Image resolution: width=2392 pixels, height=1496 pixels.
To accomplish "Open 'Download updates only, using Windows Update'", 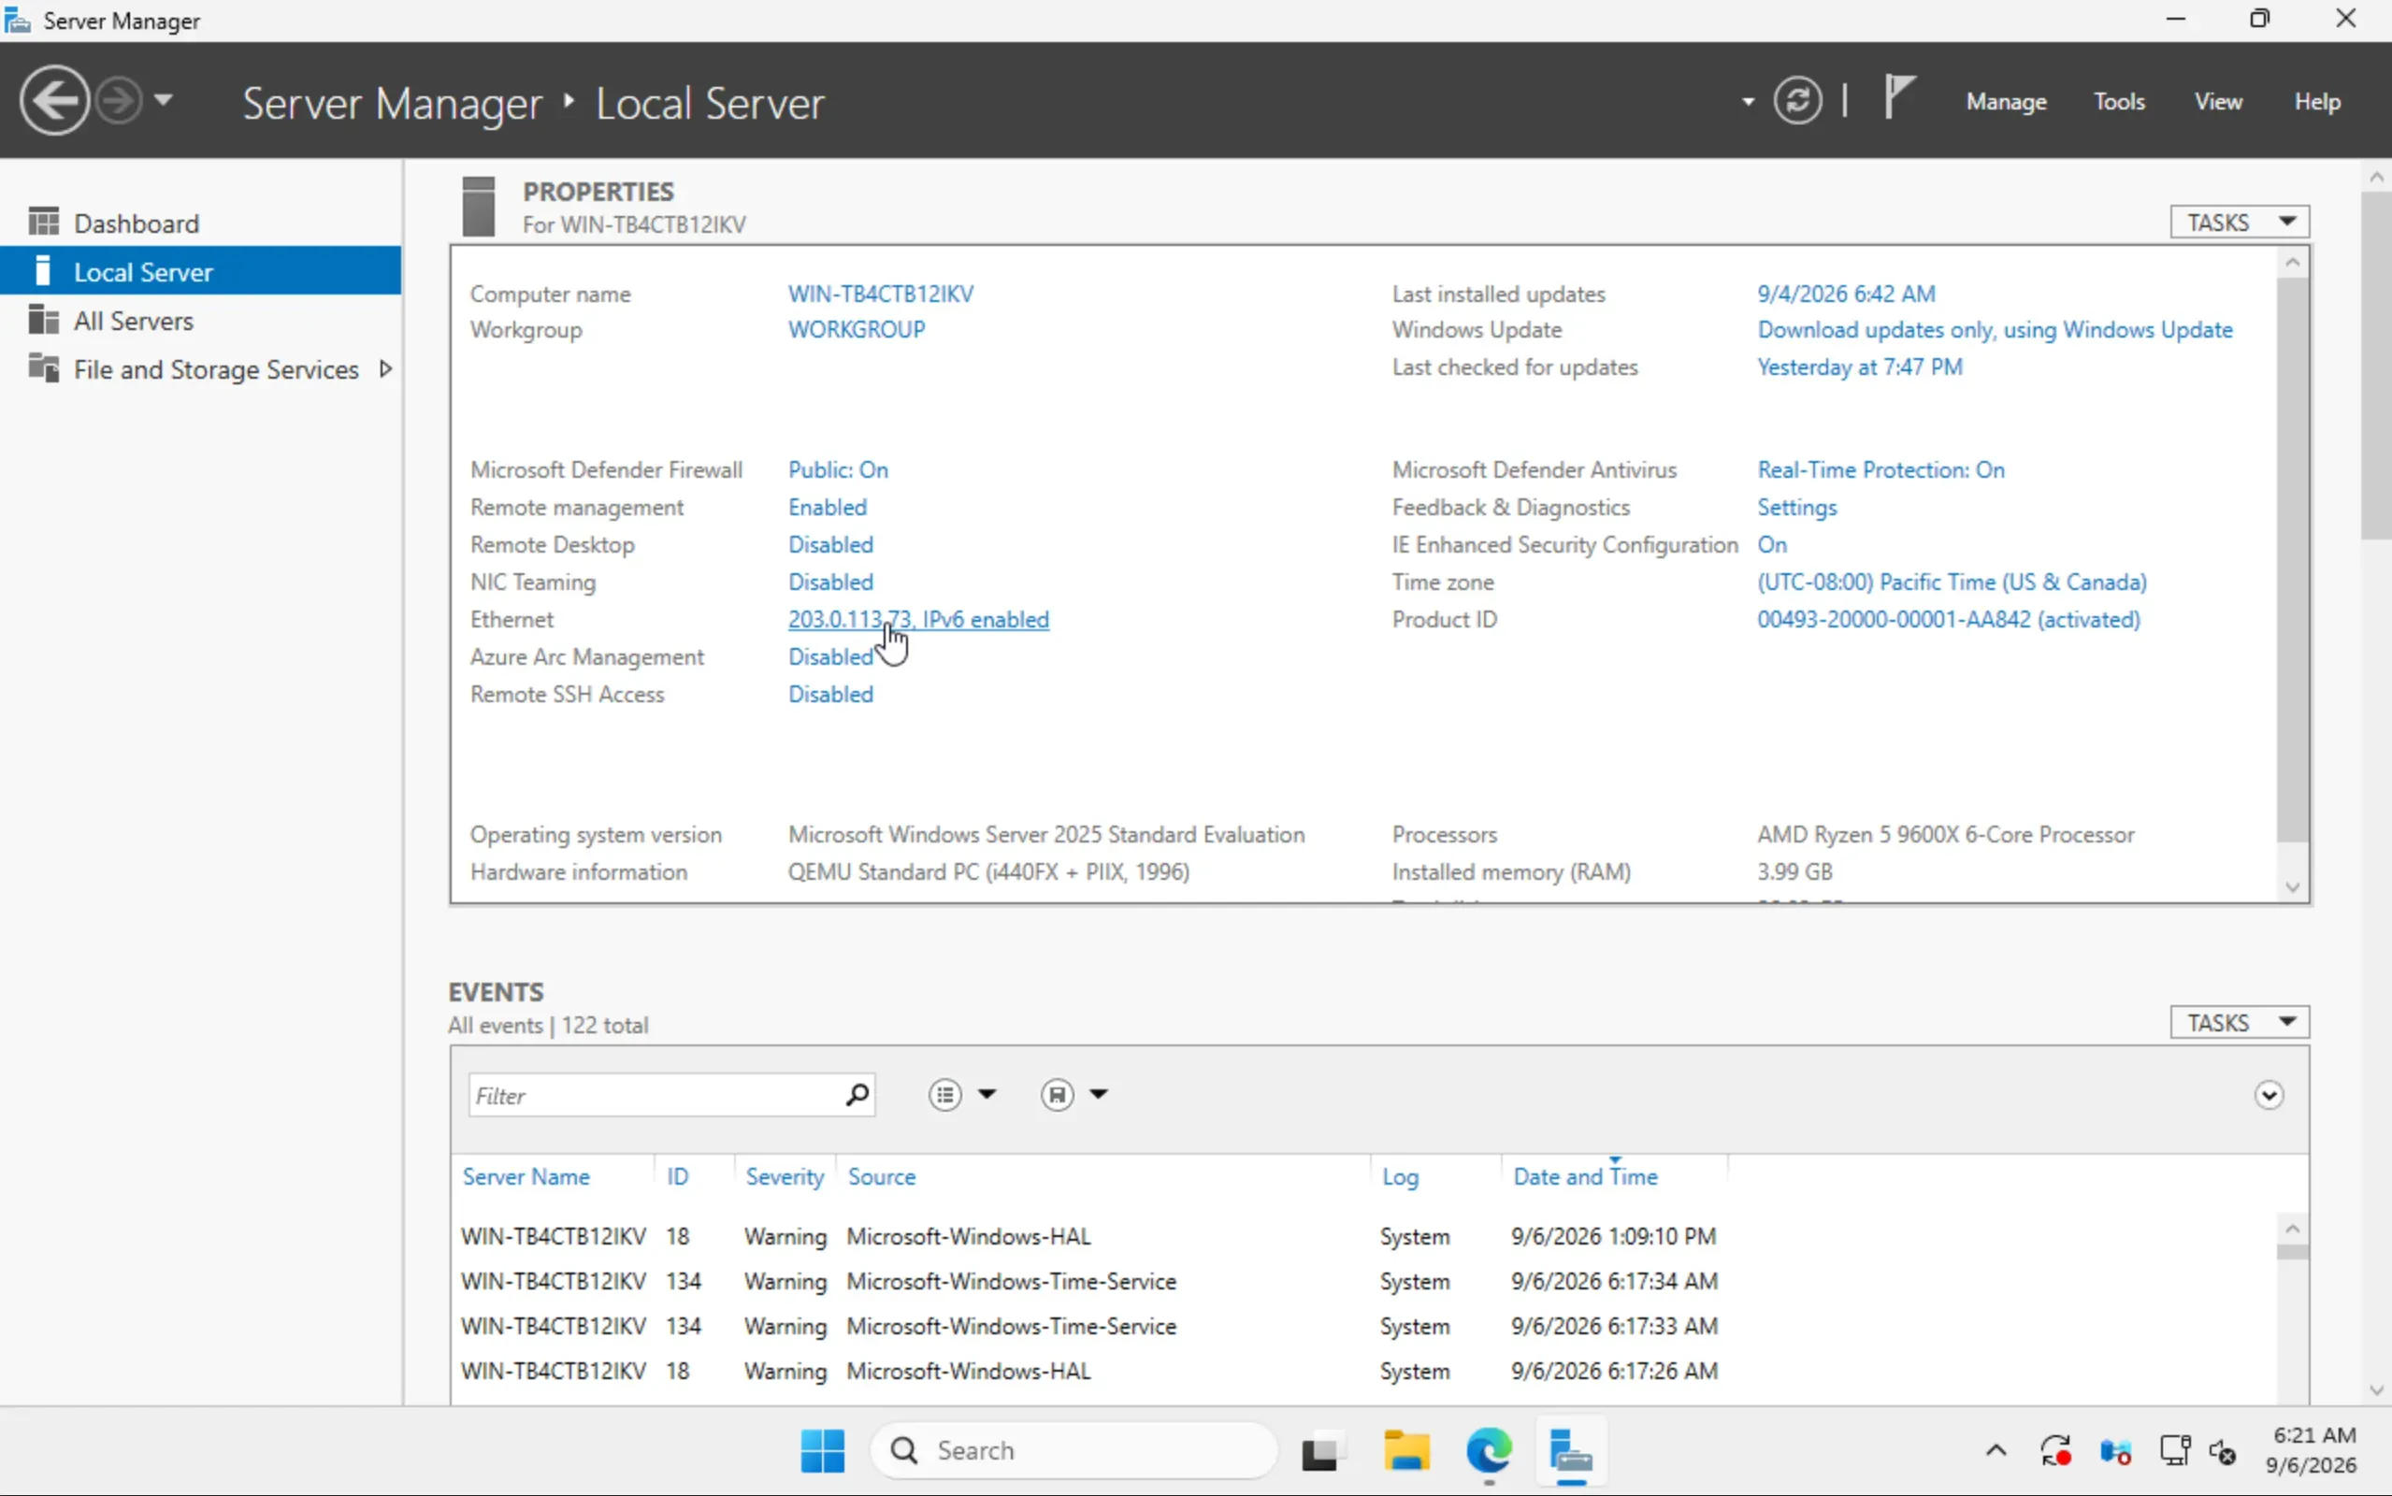I will 1995,329.
